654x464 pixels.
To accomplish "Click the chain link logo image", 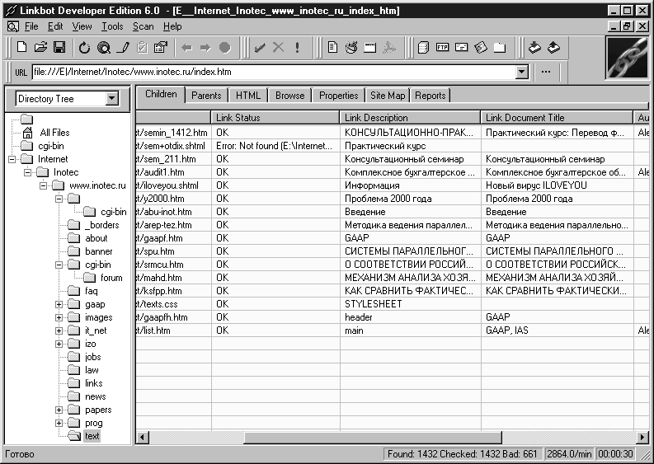I will (x=627, y=58).
